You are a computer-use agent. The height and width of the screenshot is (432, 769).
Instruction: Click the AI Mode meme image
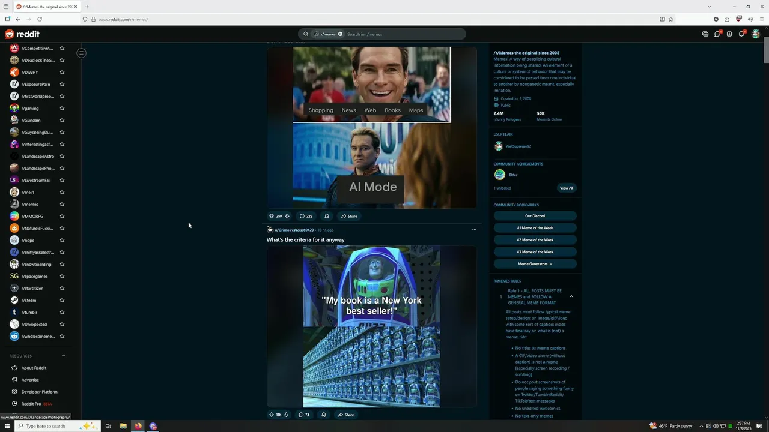[x=371, y=128]
